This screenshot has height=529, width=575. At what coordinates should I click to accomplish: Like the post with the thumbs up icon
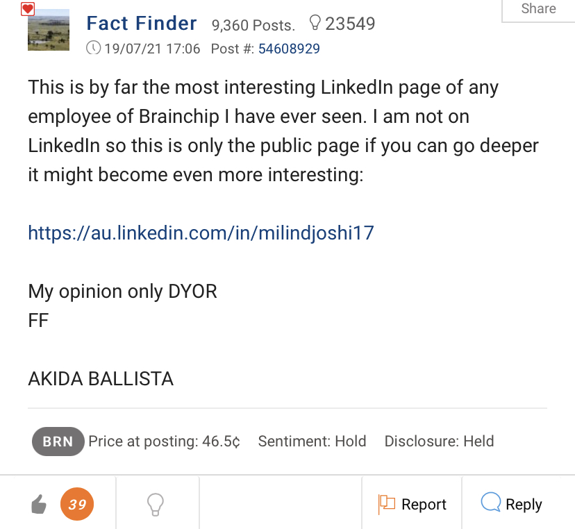click(x=40, y=505)
